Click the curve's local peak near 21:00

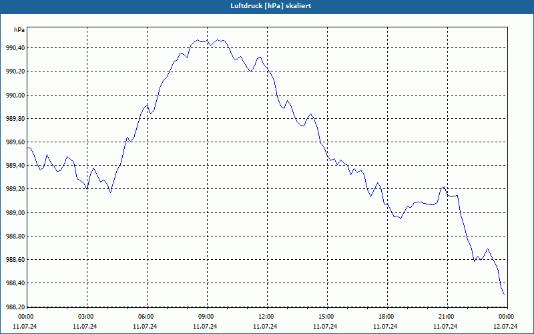coord(444,187)
